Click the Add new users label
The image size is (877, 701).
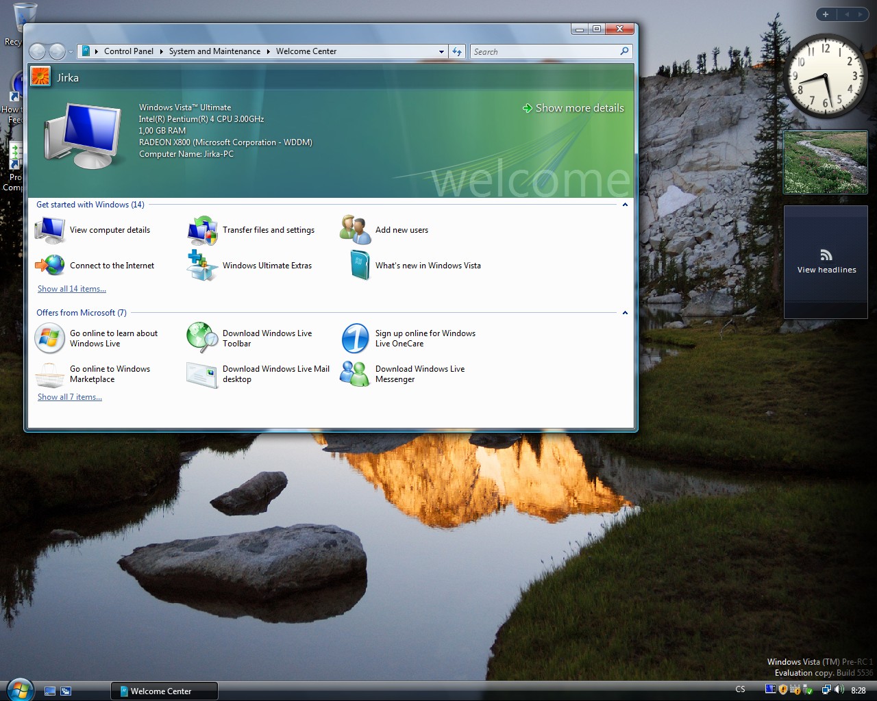coord(402,230)
